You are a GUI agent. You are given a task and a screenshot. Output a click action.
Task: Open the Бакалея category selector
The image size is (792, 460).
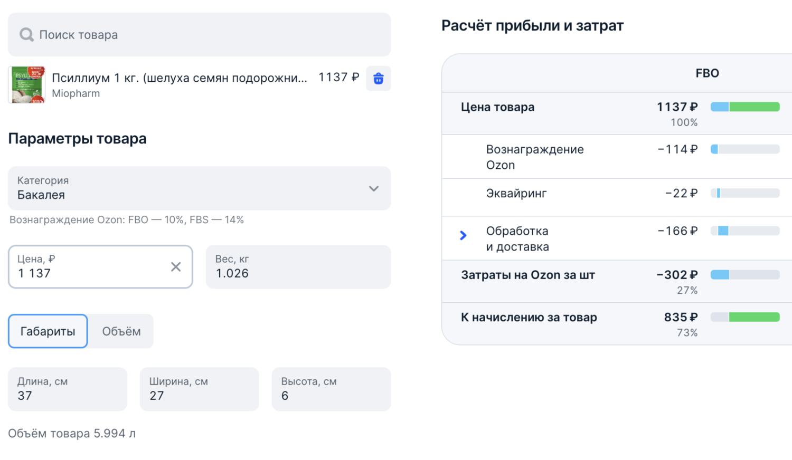click(x=190, y=189)
